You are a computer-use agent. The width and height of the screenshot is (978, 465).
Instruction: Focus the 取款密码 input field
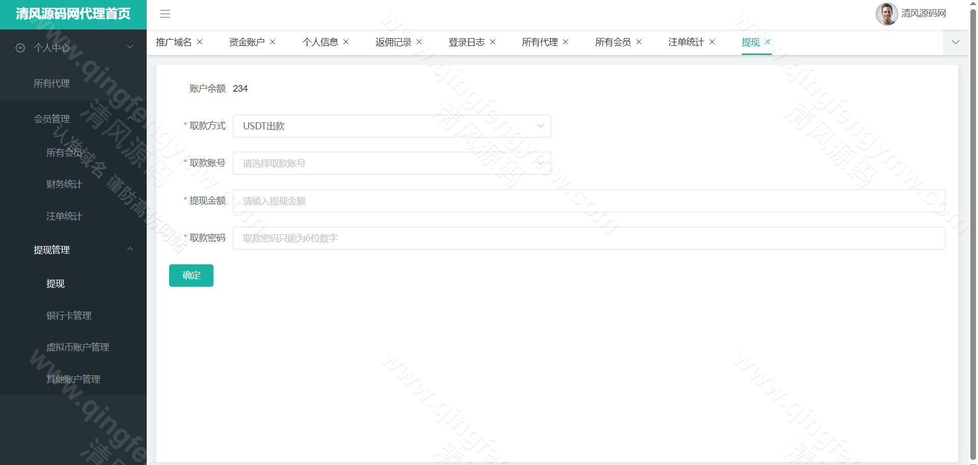click(589, 238)
